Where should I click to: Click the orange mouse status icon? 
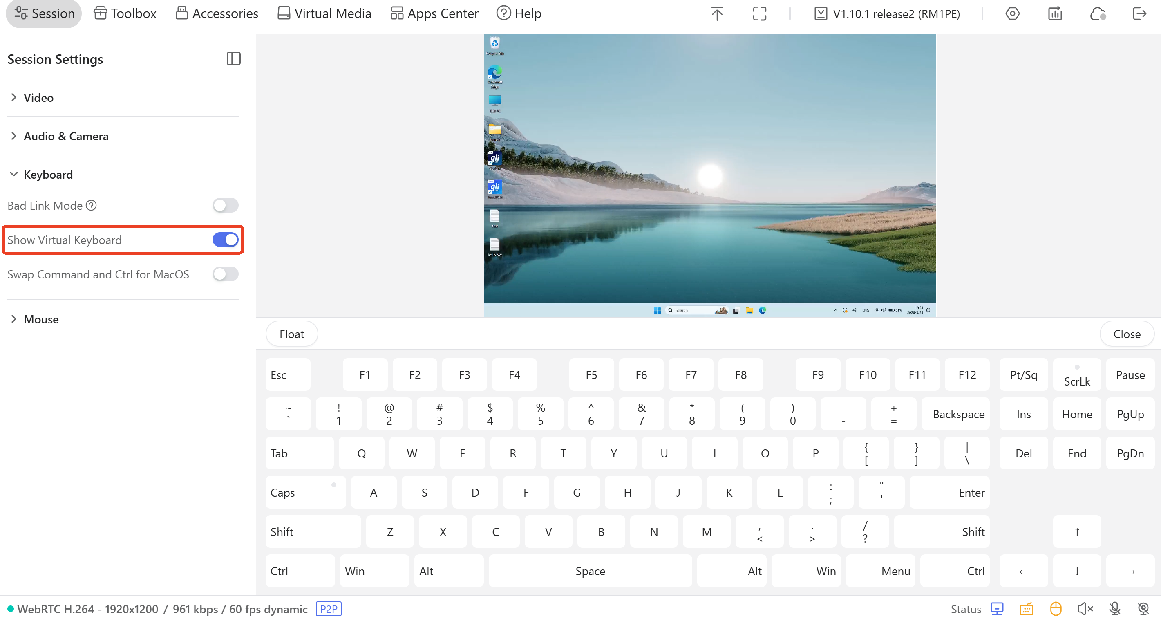pos(1056,609)
